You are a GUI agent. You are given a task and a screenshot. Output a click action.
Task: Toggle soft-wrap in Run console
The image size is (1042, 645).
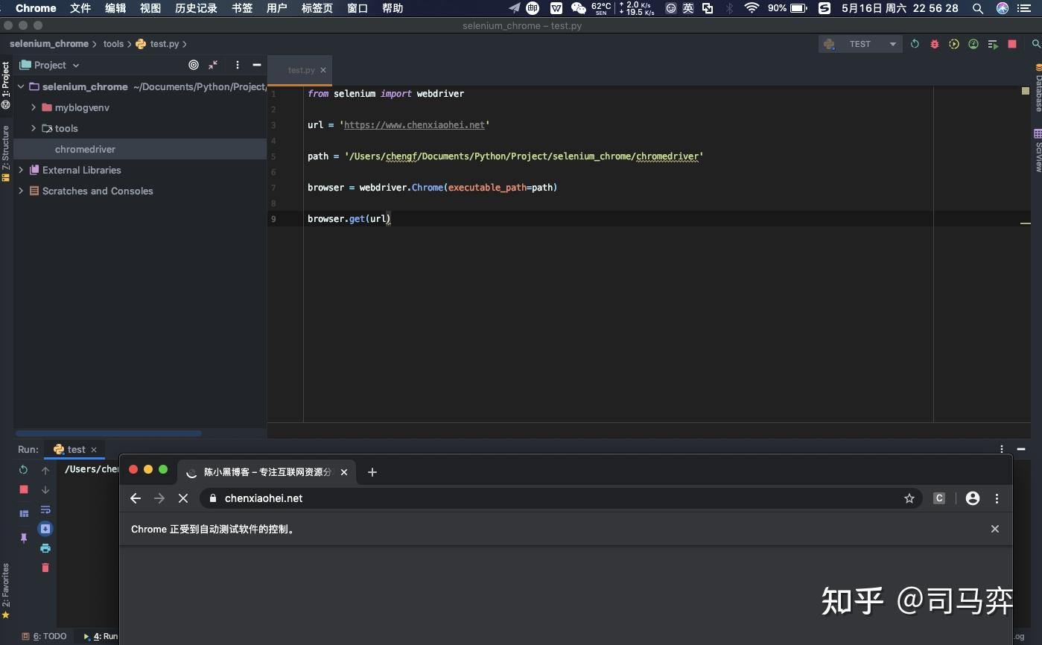[x=45, y=509]
